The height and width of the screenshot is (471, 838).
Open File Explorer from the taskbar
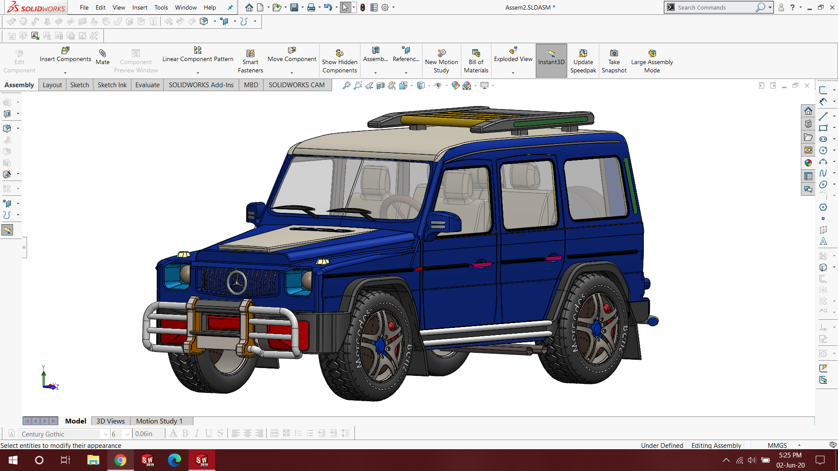coord(93,460)
